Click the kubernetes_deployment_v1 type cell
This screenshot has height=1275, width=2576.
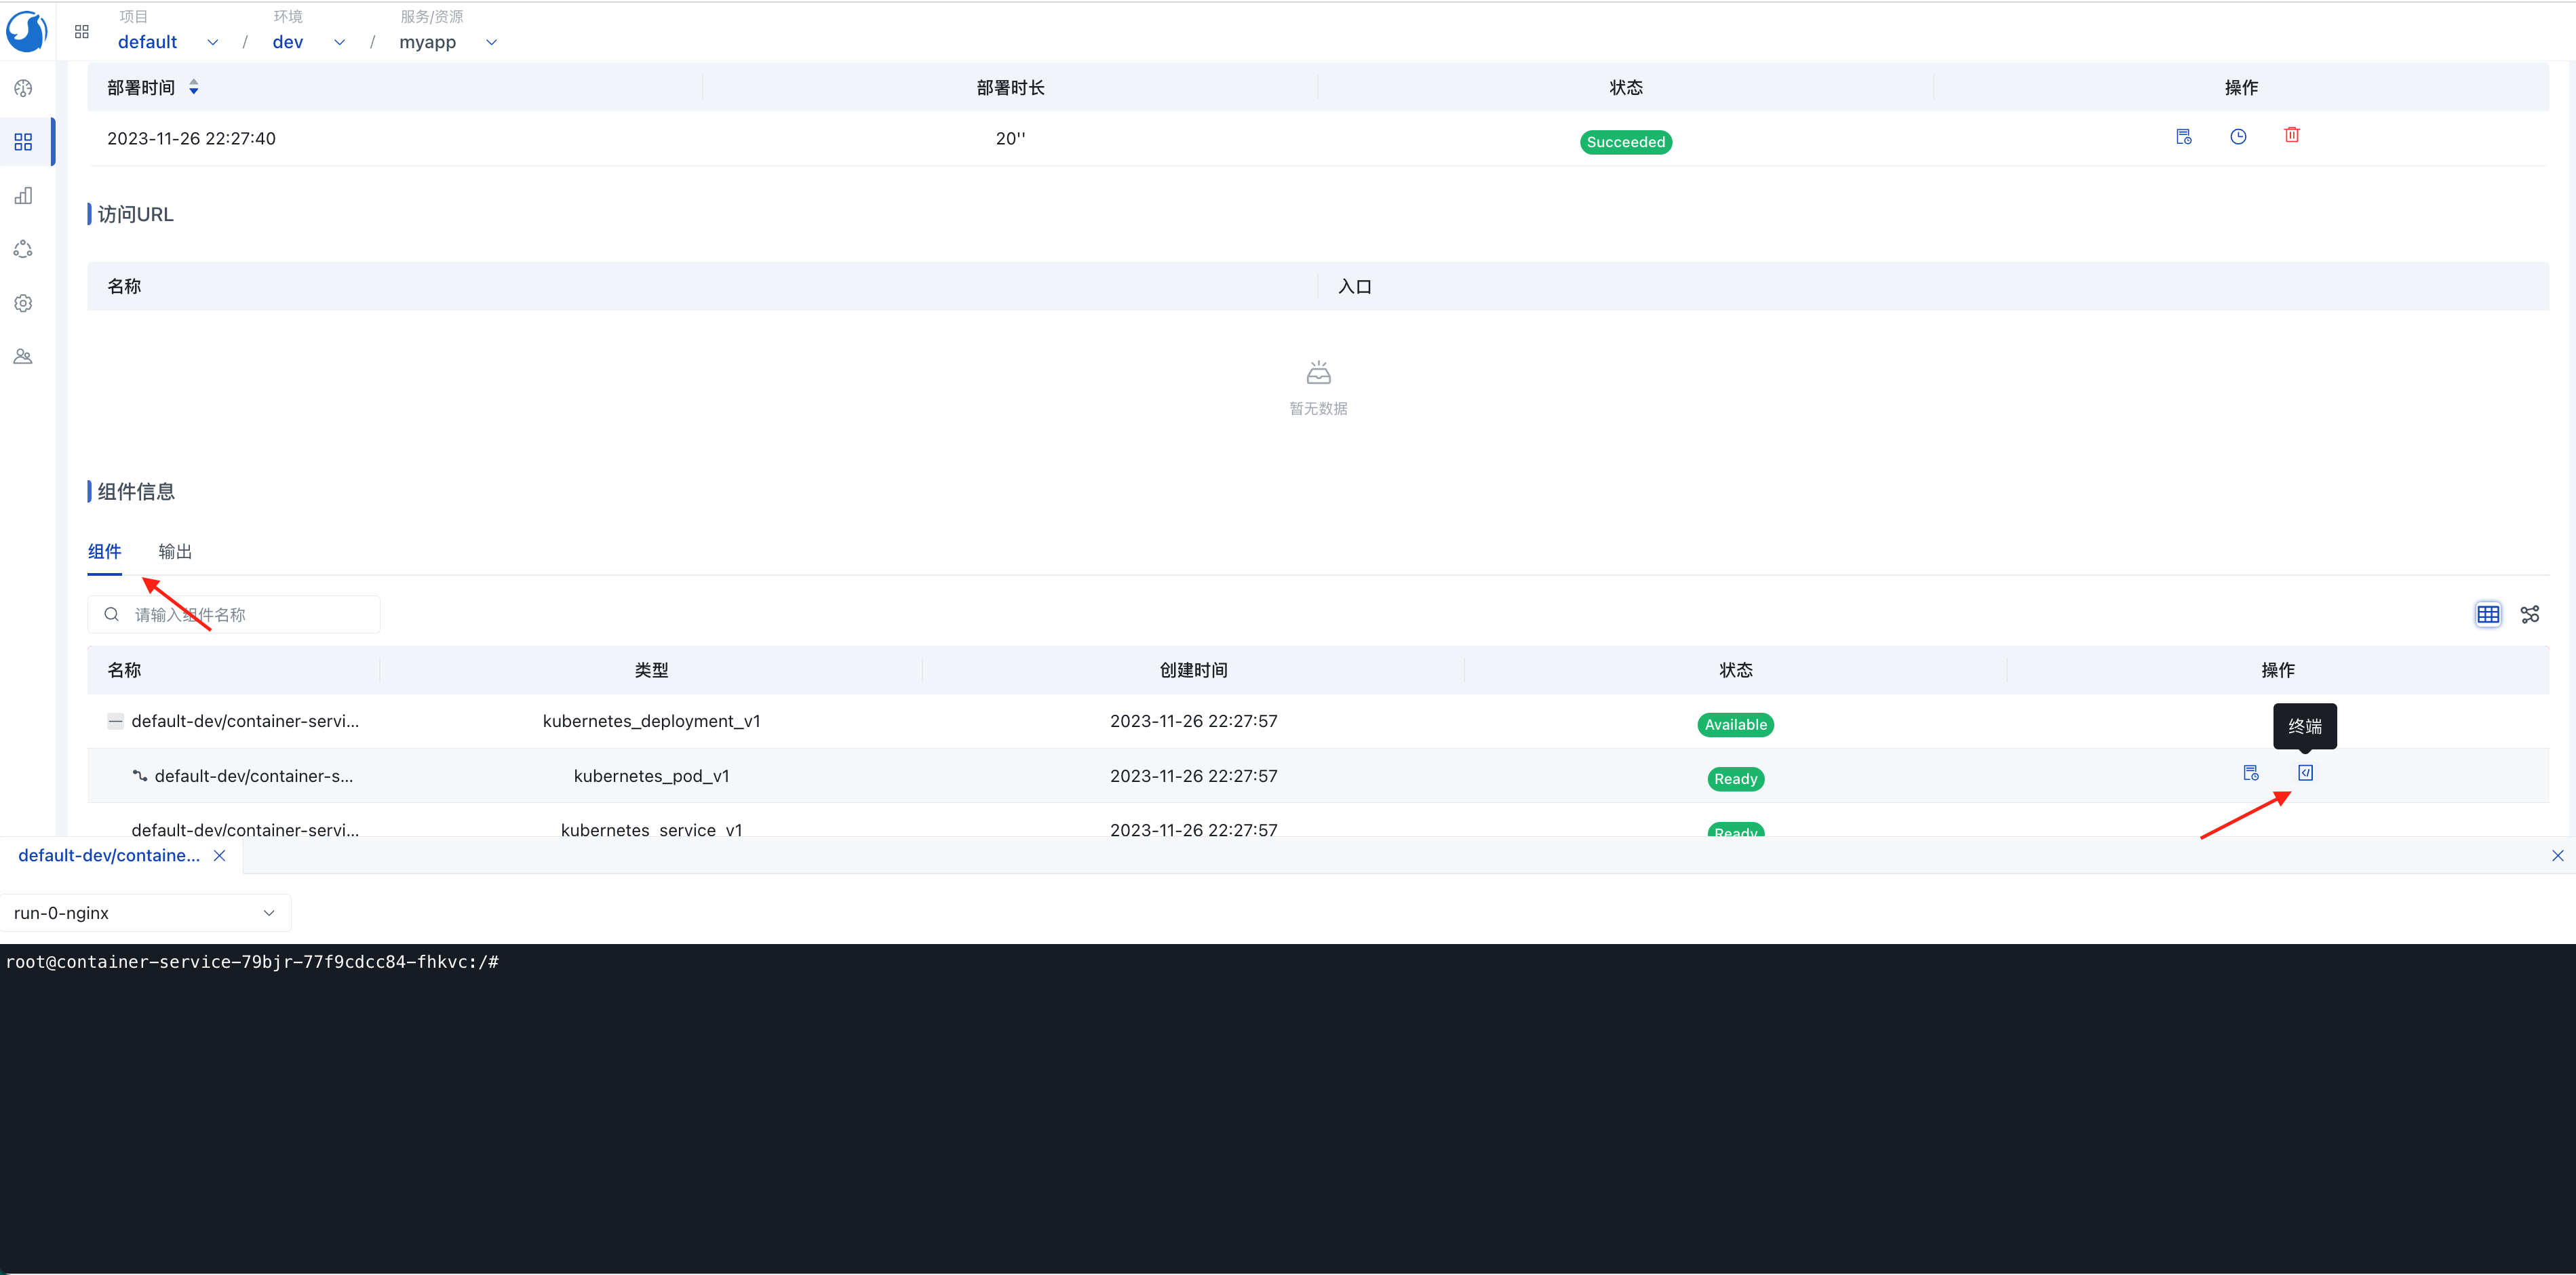click(x=651, y=721)
